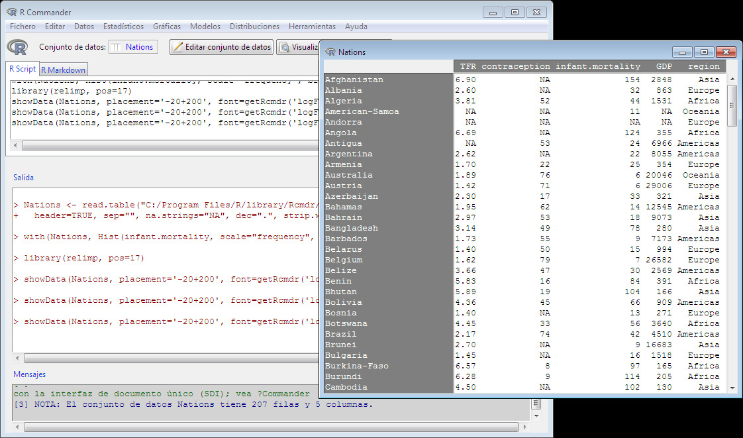Viewport: 743px width, 438px height.
Task: Click GDP value 29006 for Austria
Action: click(x=659, y=186)
